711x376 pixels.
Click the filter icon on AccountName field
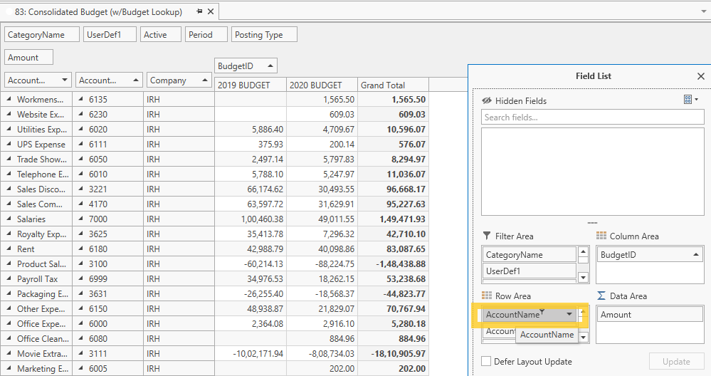[542, 312]
